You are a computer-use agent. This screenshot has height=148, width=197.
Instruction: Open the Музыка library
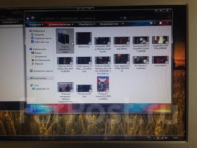click(32, 64)
